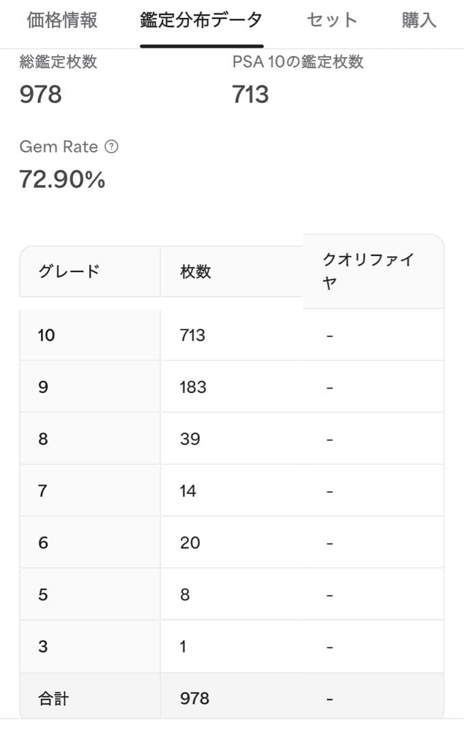Select the grade 8 row label
The image size is (464, 737).
[x=43, y=439]
